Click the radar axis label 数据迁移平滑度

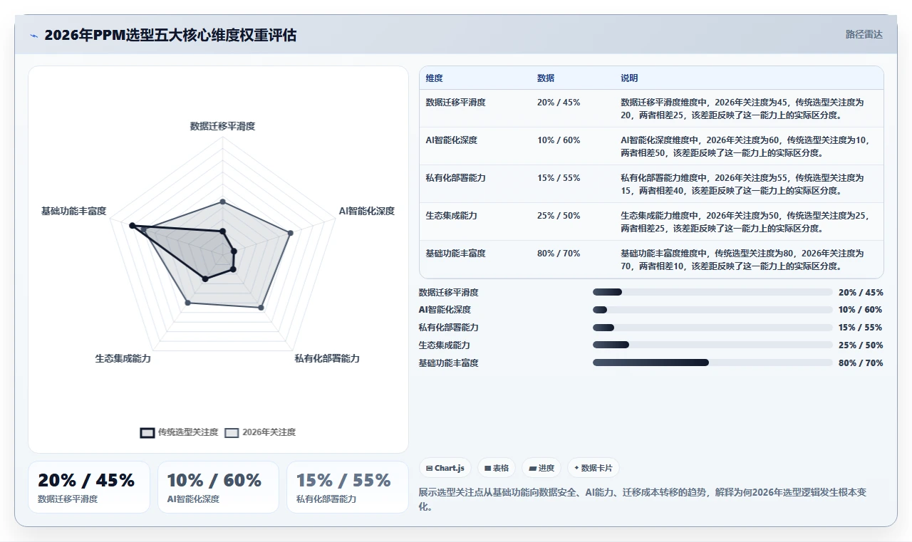[x=222, y=126]
